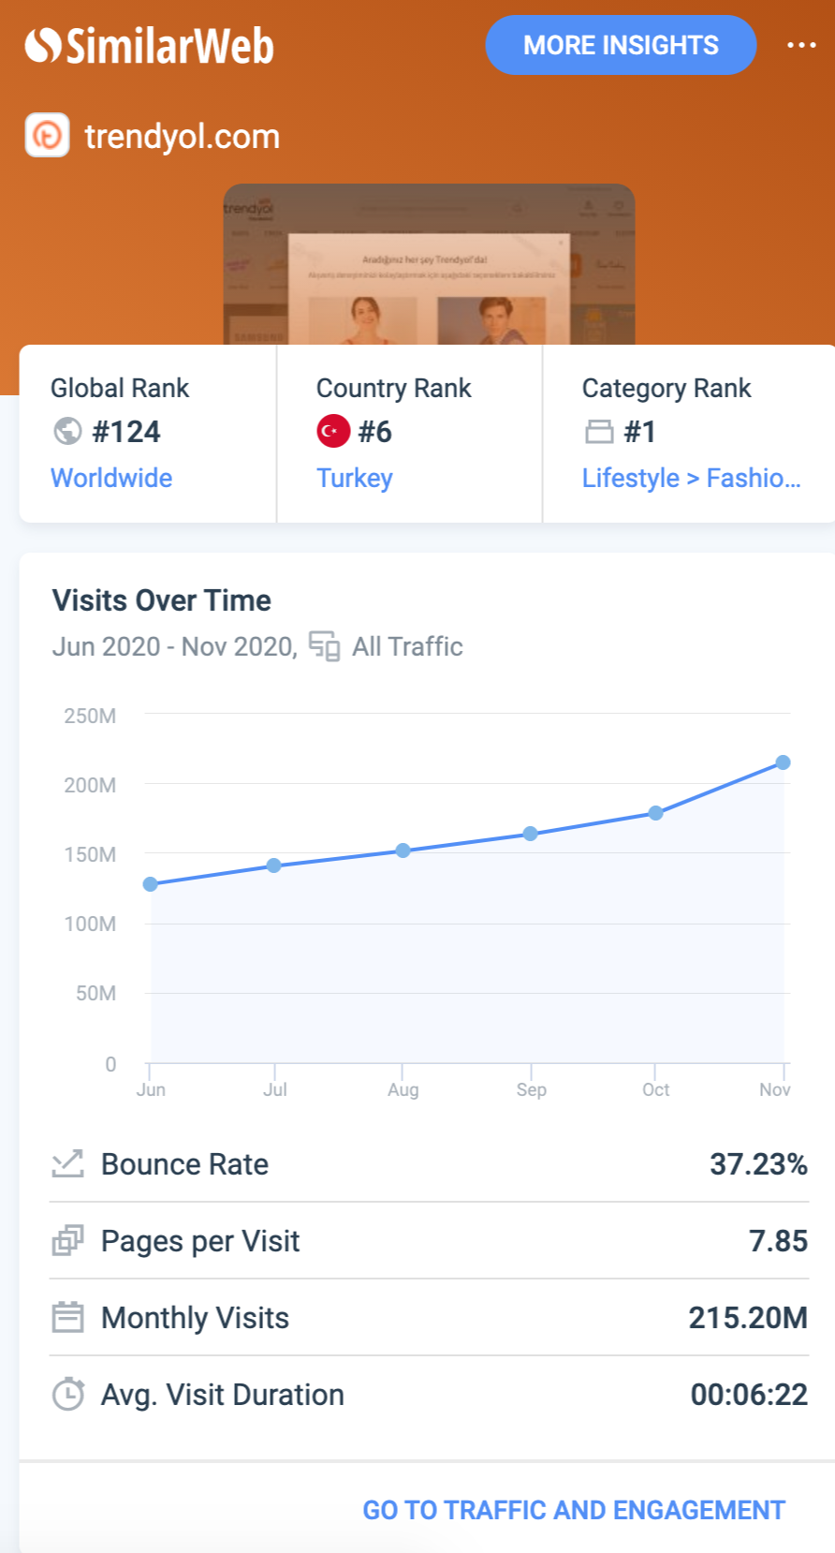Click the SimilarWeb logo

(149, 46)
